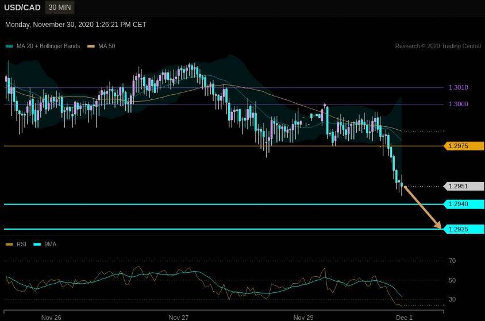Click the cyan 1.2940 target price tag

click(464, 204)
